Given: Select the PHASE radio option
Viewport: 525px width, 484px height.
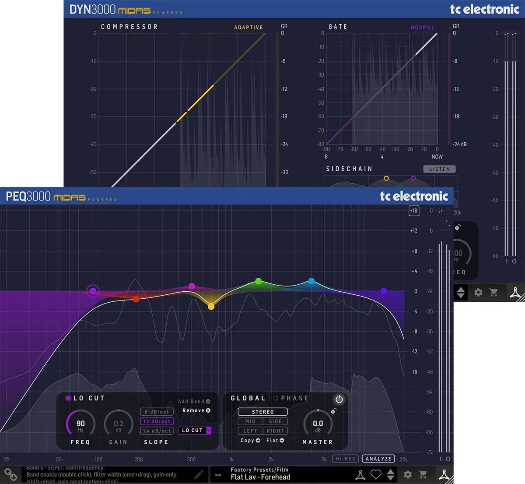Looking at the screenshot, I should point(276,398).
